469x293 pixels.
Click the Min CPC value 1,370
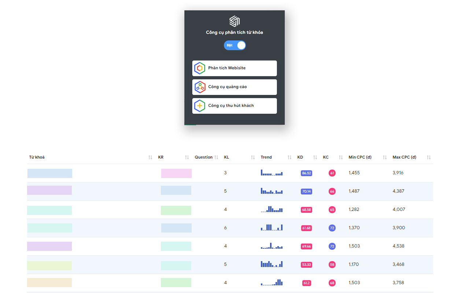point(354,228)
